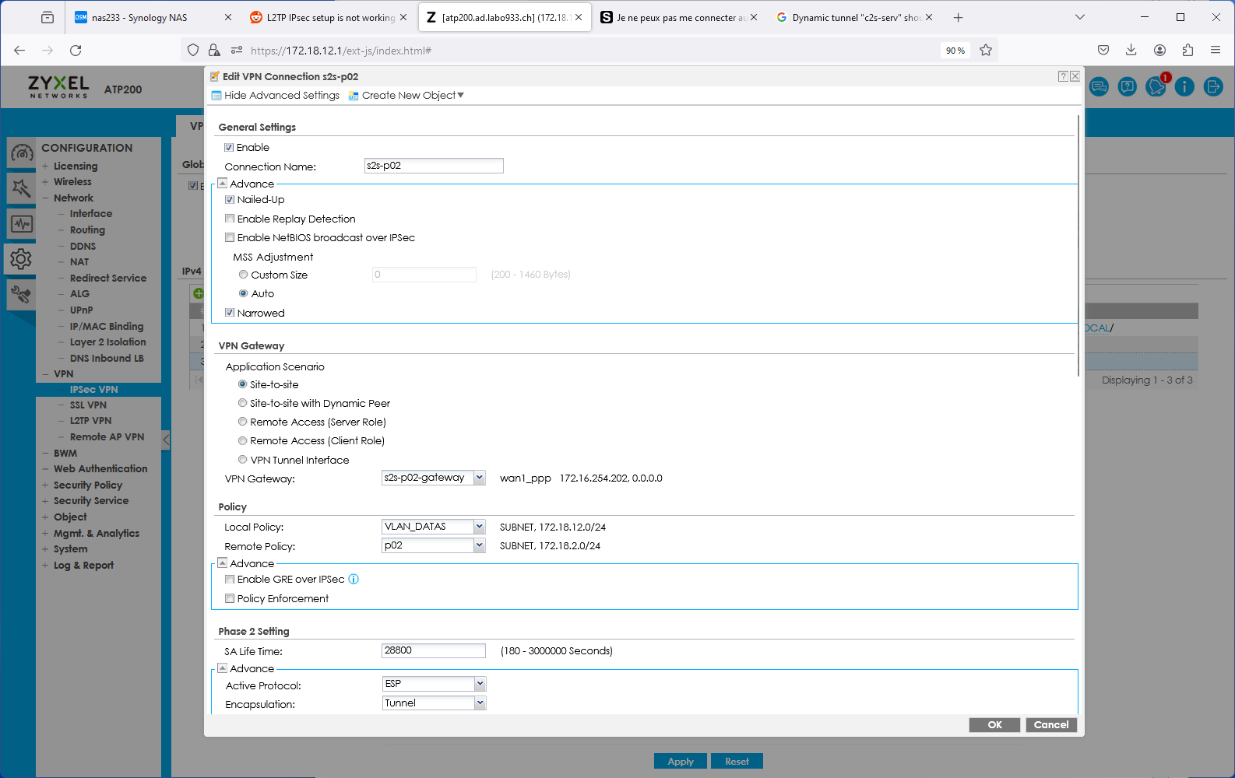Image resolution: width=1235 pixels, height=778 pixels.
Task: Open the Local Policy dropdown
Action: [479, 527]
